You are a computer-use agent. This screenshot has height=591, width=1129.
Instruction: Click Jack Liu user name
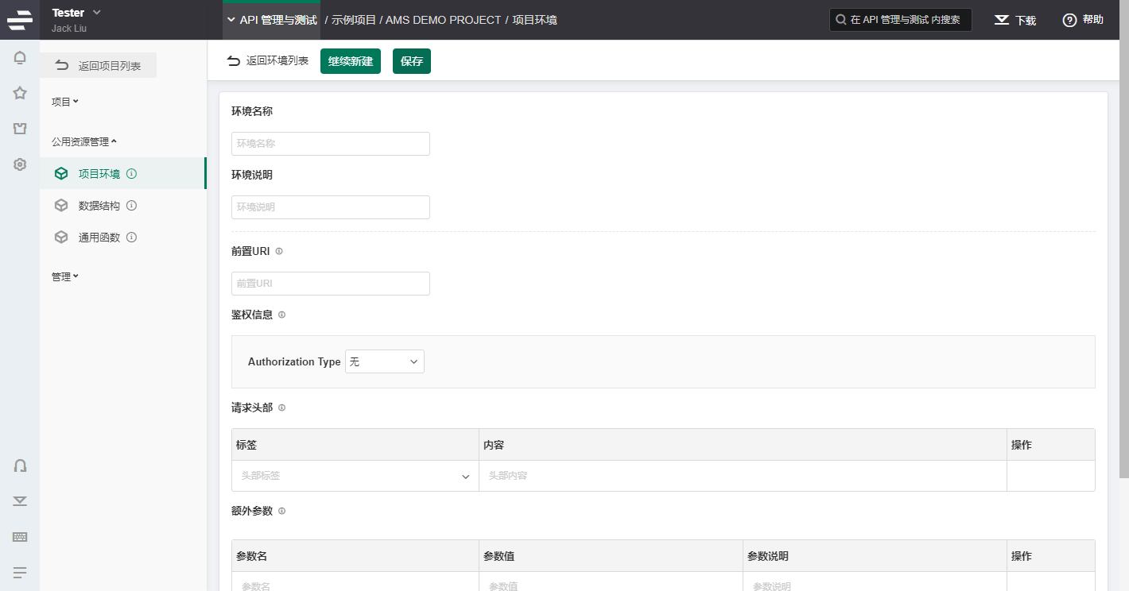coord(69,29)
